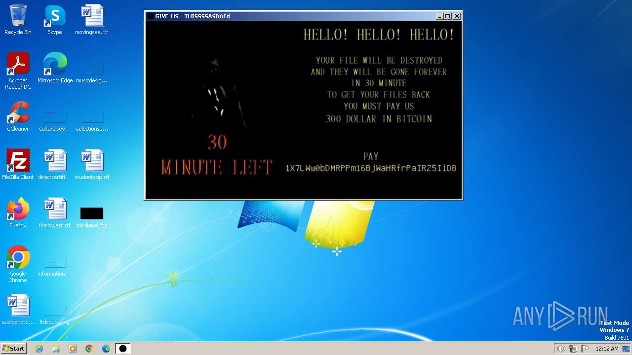Click the ransomware app taskbar button
This screenshot has width=632, height=355.
tap(123, 349)
